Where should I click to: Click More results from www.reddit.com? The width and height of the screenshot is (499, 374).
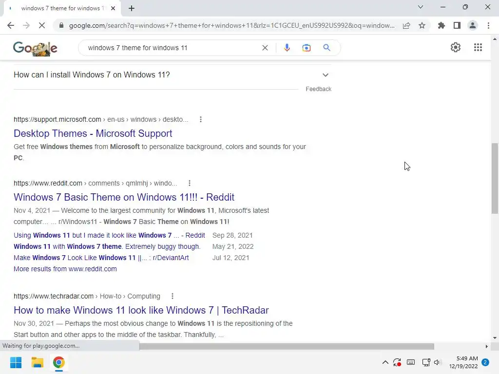pos(65,269)
